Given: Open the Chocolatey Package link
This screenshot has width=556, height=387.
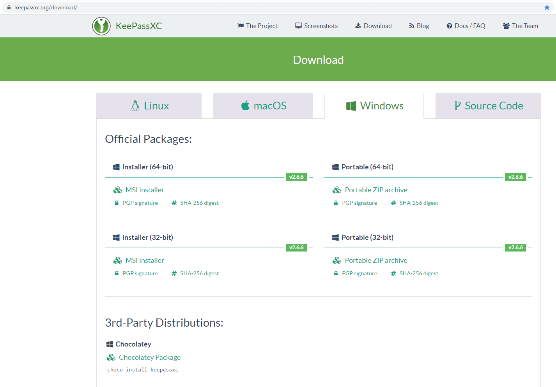Looking at the screenshot, I should [150, 357].
